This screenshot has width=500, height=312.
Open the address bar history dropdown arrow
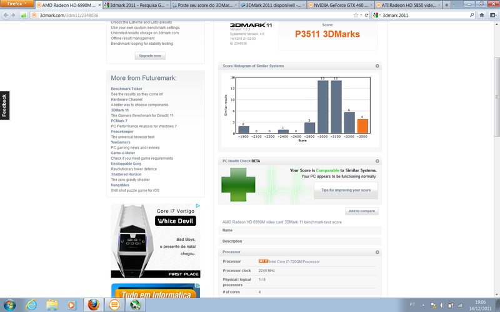(x=361, y=15)
